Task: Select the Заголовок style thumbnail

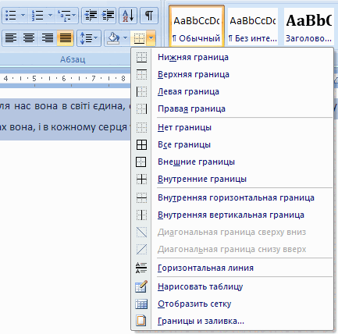Action: 309,26
